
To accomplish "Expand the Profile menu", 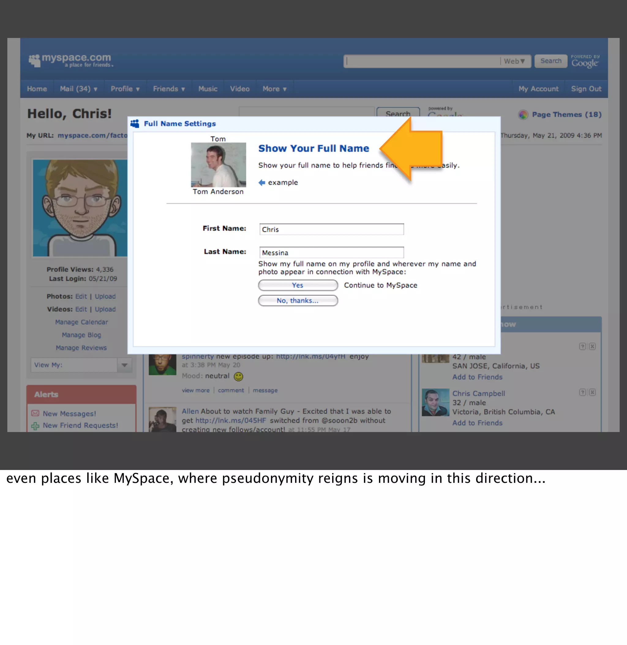I will [125, 89].
